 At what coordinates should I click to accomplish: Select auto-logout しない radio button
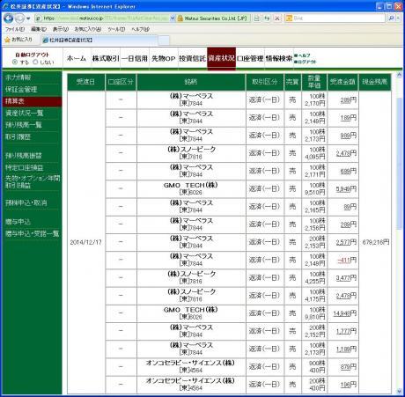coord(35,62)
